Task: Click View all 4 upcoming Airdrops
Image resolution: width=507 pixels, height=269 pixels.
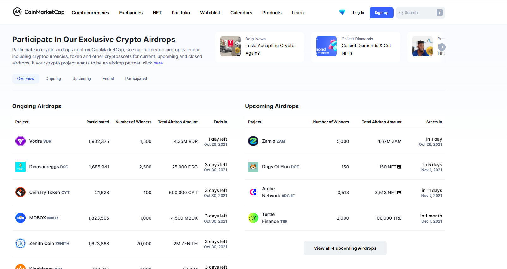Action: pyautogui.click(x=345, y=248)
